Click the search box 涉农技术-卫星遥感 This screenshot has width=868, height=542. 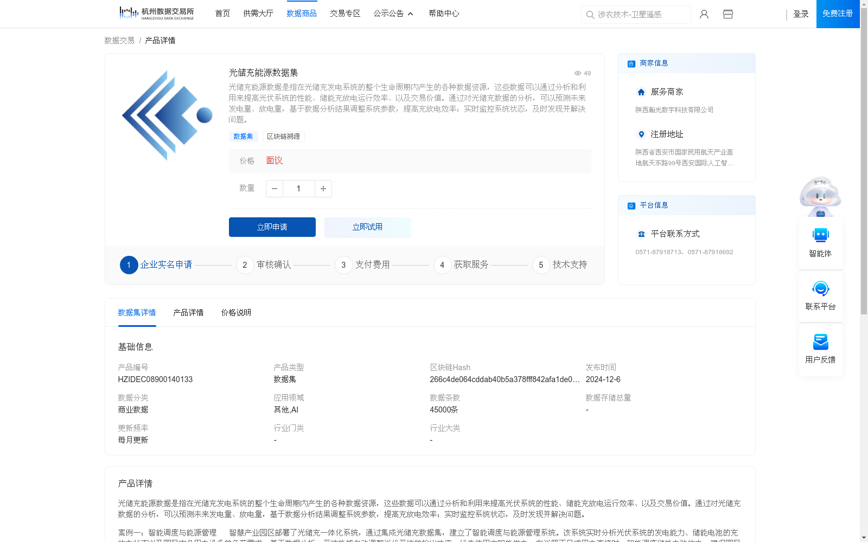click(x=636, y=15)
